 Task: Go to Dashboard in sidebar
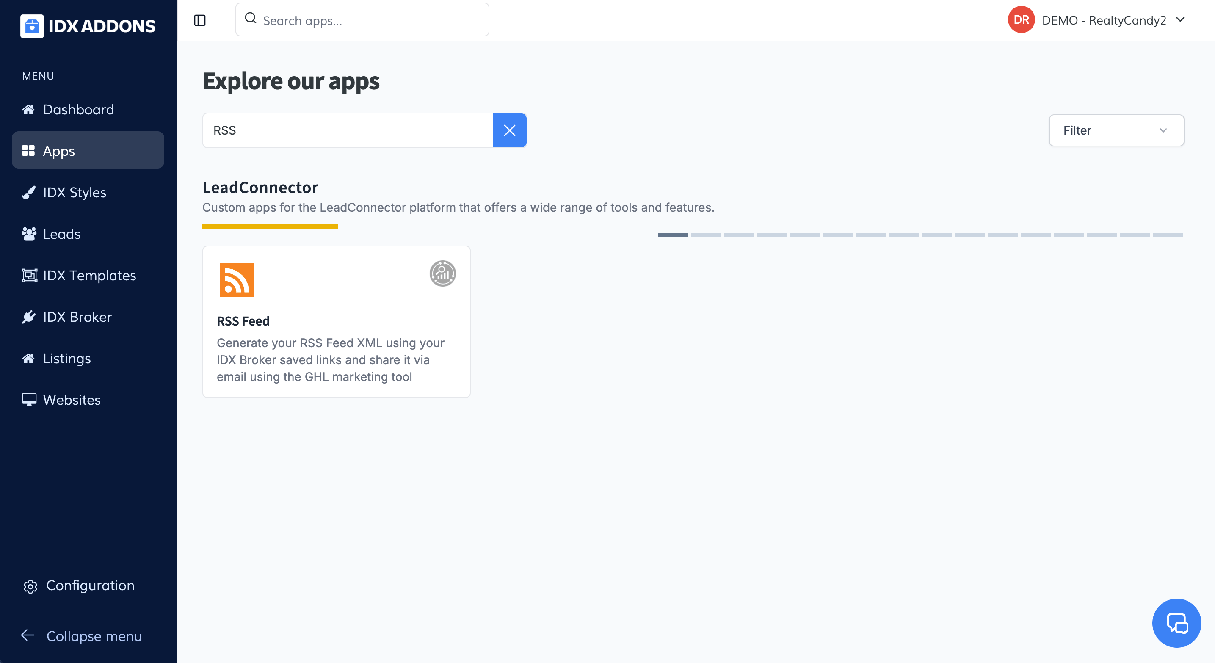[78, 109]
